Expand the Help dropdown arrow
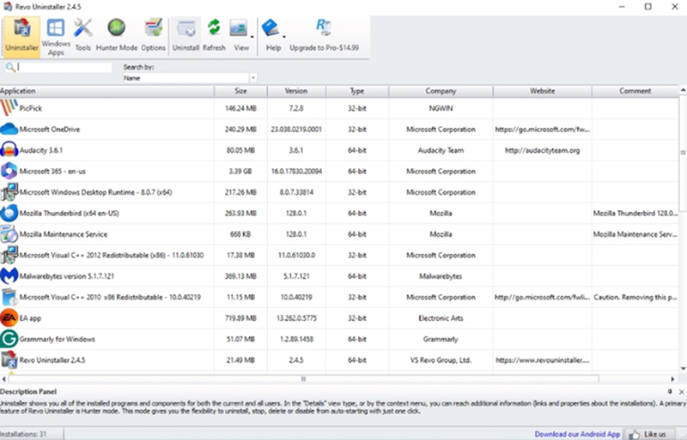 tap(284, 37)
